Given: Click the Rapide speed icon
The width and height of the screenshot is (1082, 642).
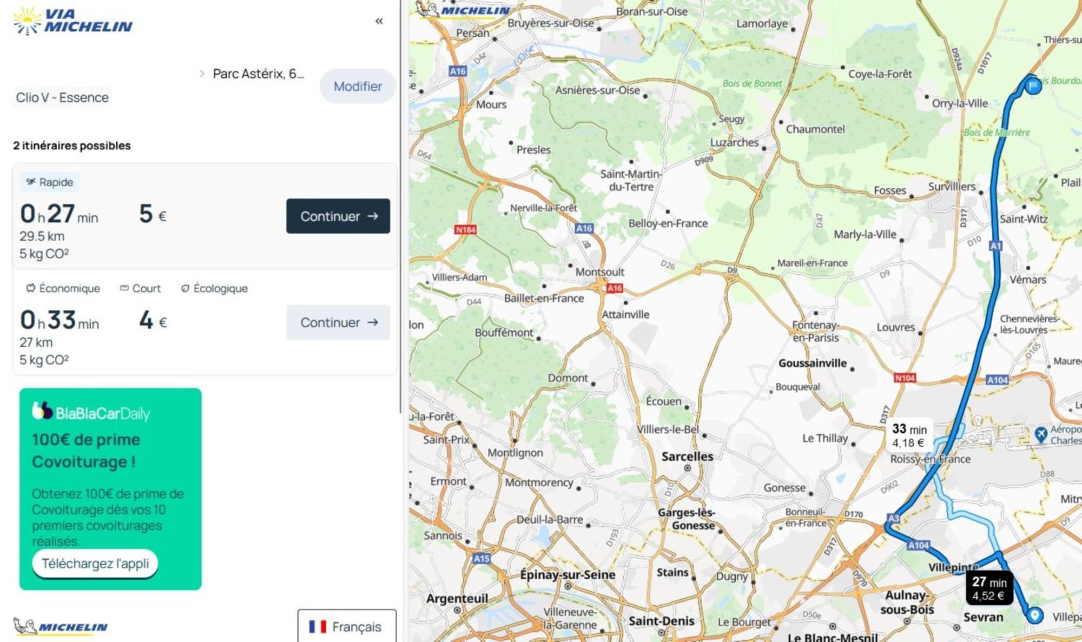Looking at the screenshot, I should [31, 182].
